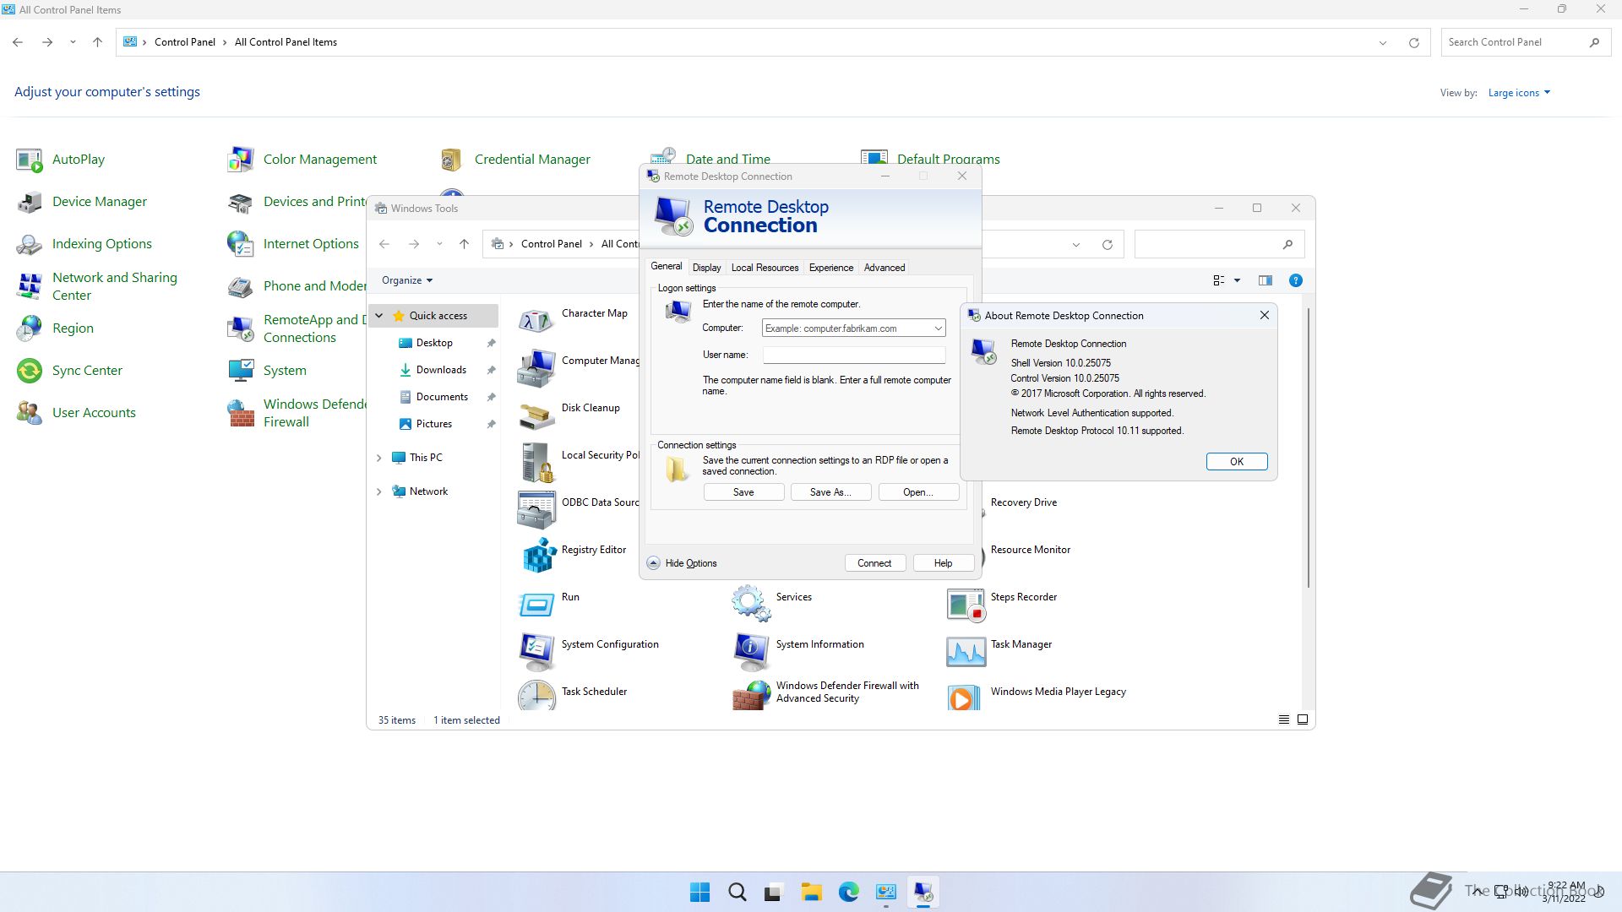Expand This PC tree node

(379, 458)
